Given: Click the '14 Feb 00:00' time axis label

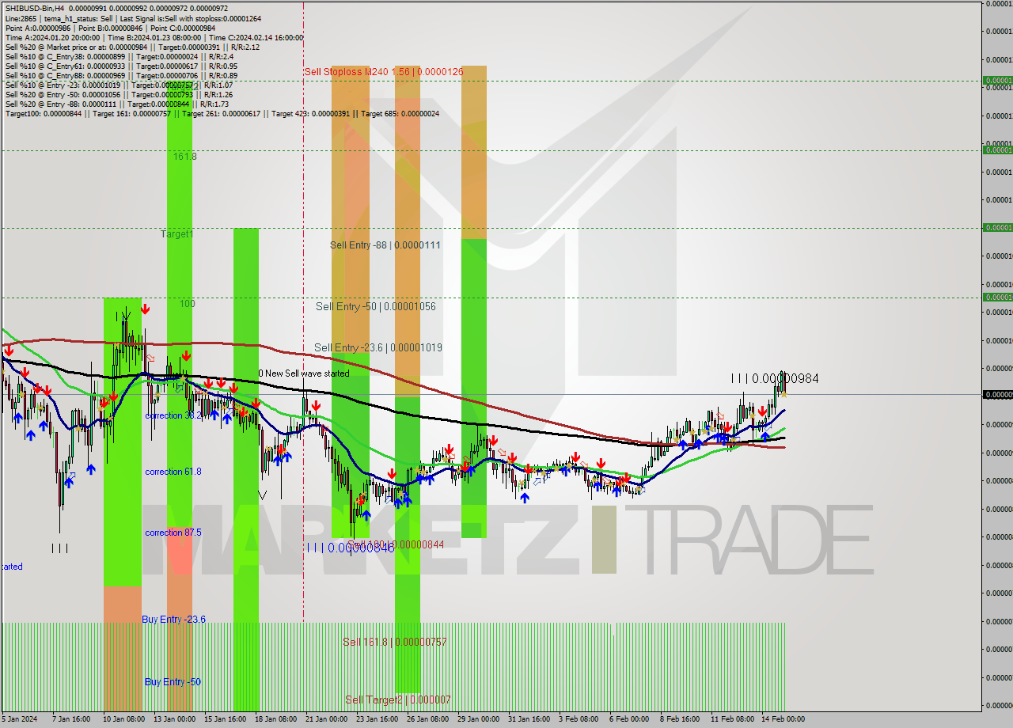Looking at the screenshot, I should (x=783, y=719).
